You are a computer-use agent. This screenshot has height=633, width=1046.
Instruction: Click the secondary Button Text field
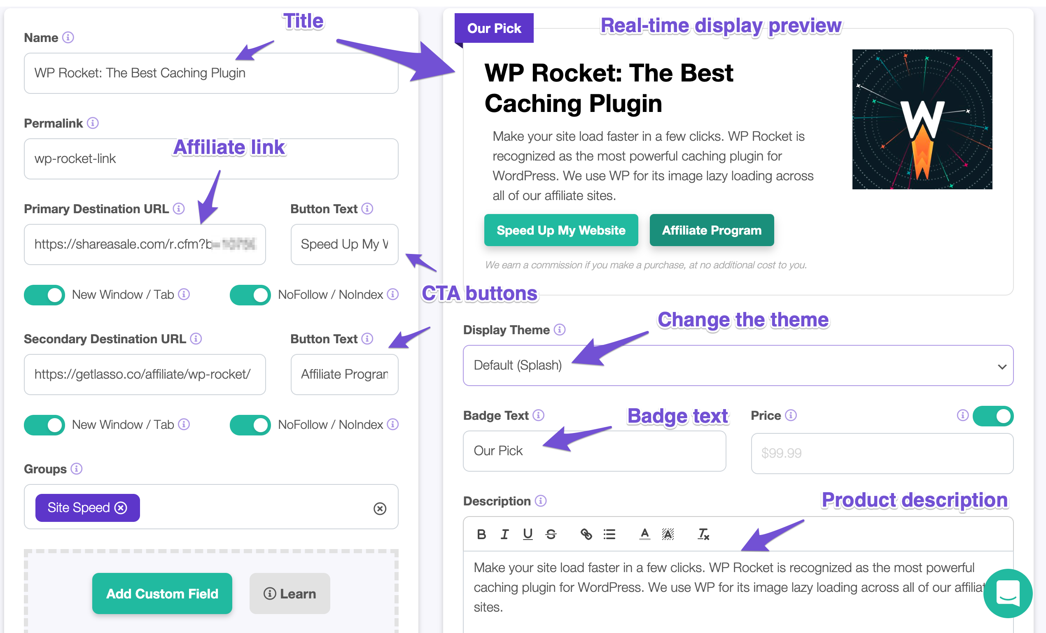click(x=345, y=375)
